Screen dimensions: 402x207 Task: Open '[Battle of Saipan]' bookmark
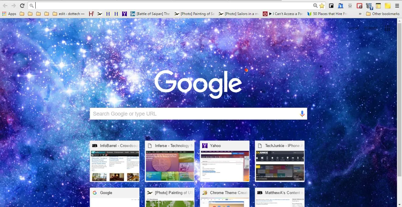coord(150,14)
